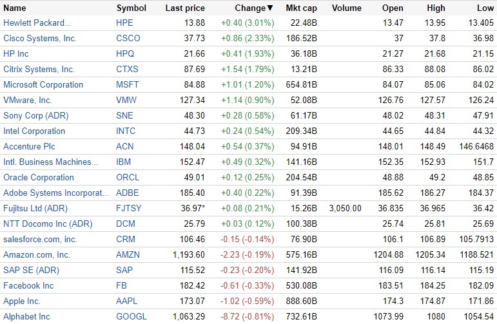The image size is (497, 324).
Task: Sort table by Name column header
Action: click(15, 8)
